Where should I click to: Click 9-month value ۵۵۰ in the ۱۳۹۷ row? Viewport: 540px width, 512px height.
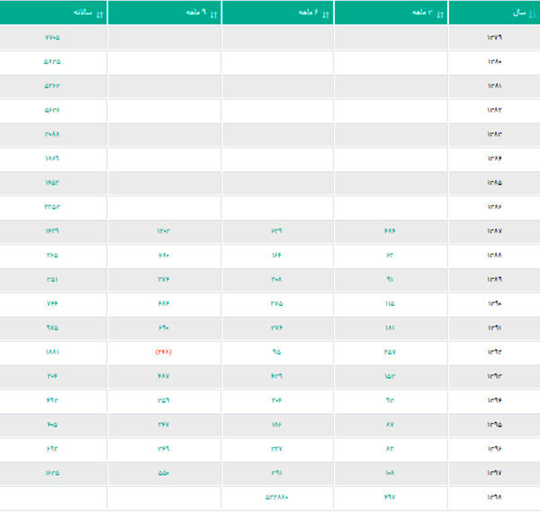(x=164, y=473)
